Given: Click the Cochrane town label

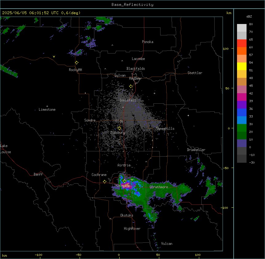Looking at the screenshot, I should [99, 175].
